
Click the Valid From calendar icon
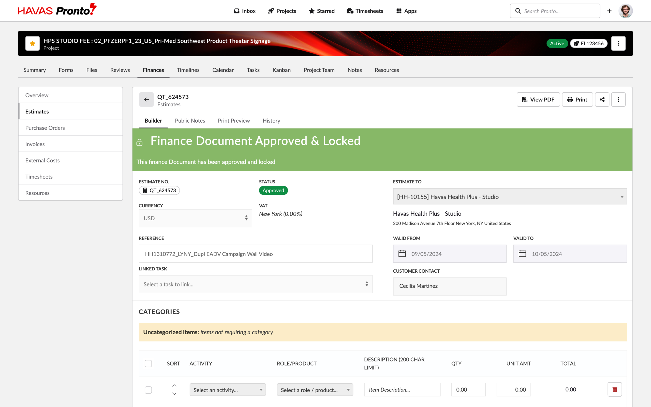point(402,254)
